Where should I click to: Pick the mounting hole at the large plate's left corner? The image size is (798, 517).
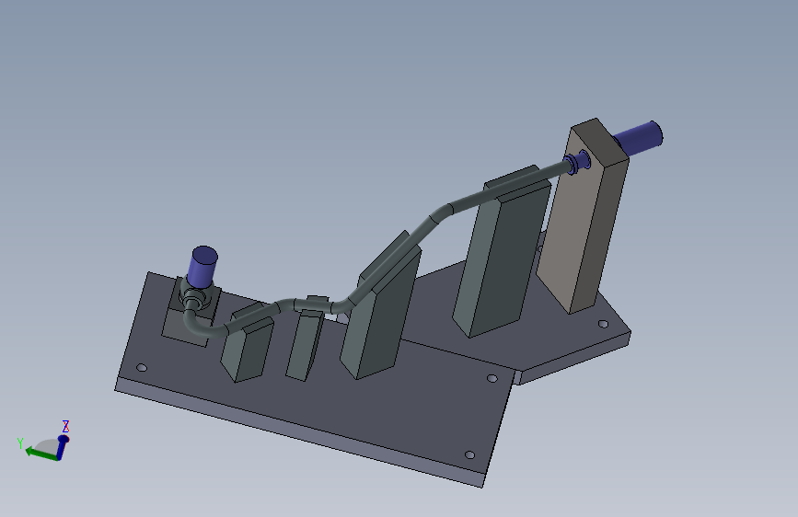tap(142, 367)
